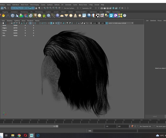Click the teal circular IPR render icon
The image size is (166, 138).
[113, 8]
